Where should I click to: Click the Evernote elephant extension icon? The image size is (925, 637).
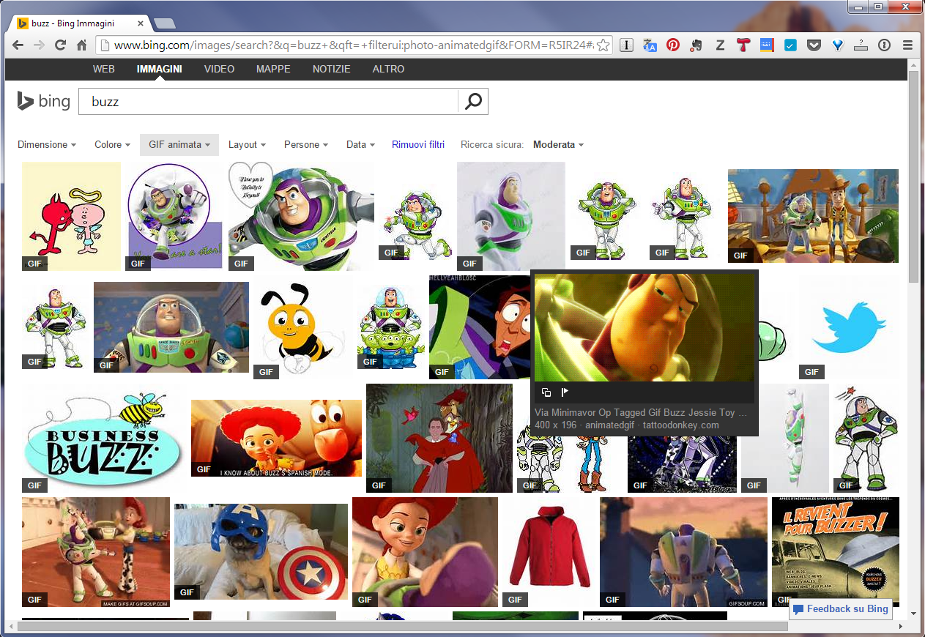pos(696,45)
